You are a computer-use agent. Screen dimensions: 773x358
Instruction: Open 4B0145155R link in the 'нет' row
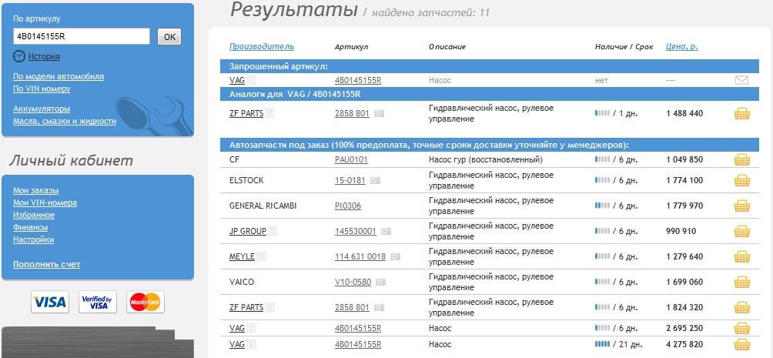coord(358,80)
